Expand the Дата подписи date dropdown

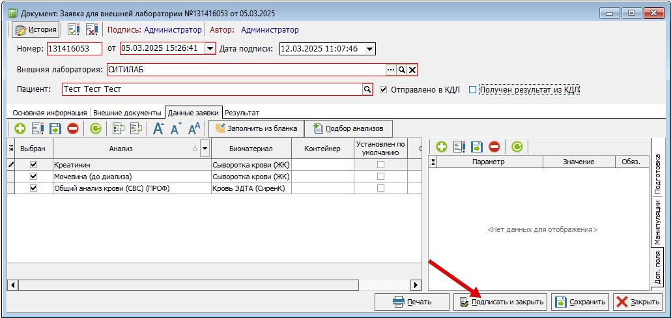click(369, 49)
